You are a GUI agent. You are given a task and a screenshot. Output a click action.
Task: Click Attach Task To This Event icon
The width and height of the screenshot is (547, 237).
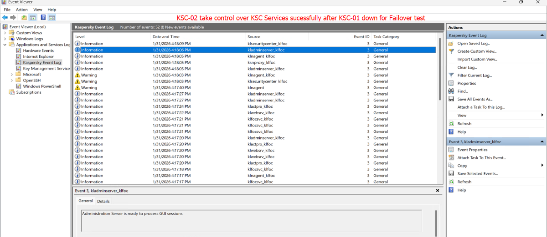pyautogui.click(x=451, y=157)
